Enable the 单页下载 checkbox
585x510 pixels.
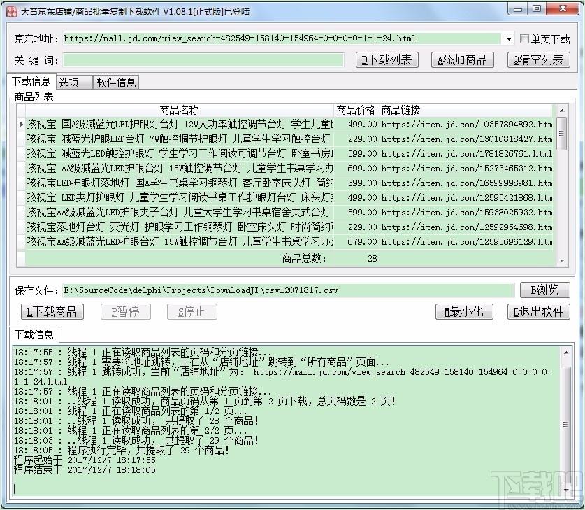pyautogui.click(x=524, y=39)
